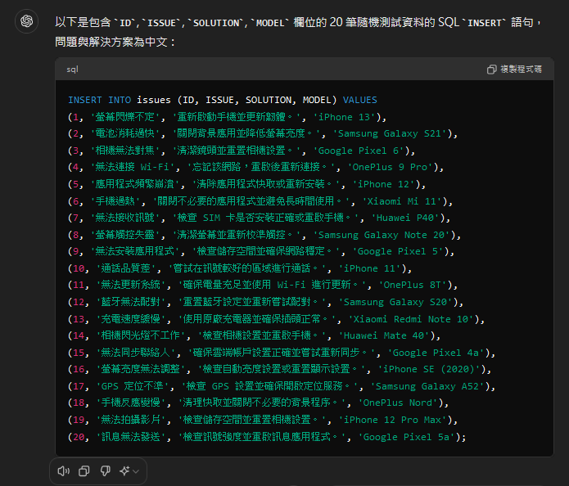Click the sparkle change-model icon

pyautogui.click(x=124, y=471)
